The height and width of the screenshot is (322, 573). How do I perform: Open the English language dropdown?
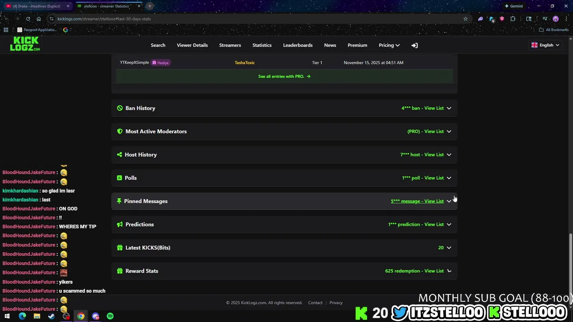coord(545,45)
